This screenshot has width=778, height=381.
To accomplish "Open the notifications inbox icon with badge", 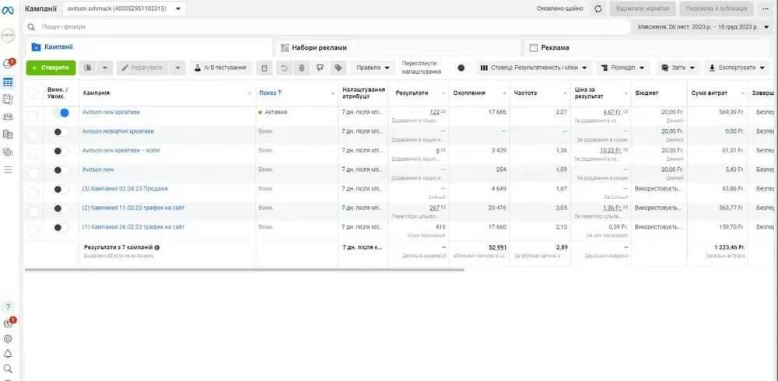I will 9,323.
